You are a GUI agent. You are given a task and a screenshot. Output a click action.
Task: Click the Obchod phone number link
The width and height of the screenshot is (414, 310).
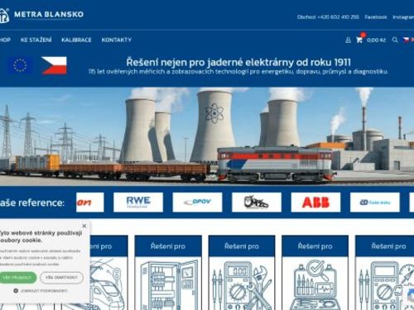(328, 17)
